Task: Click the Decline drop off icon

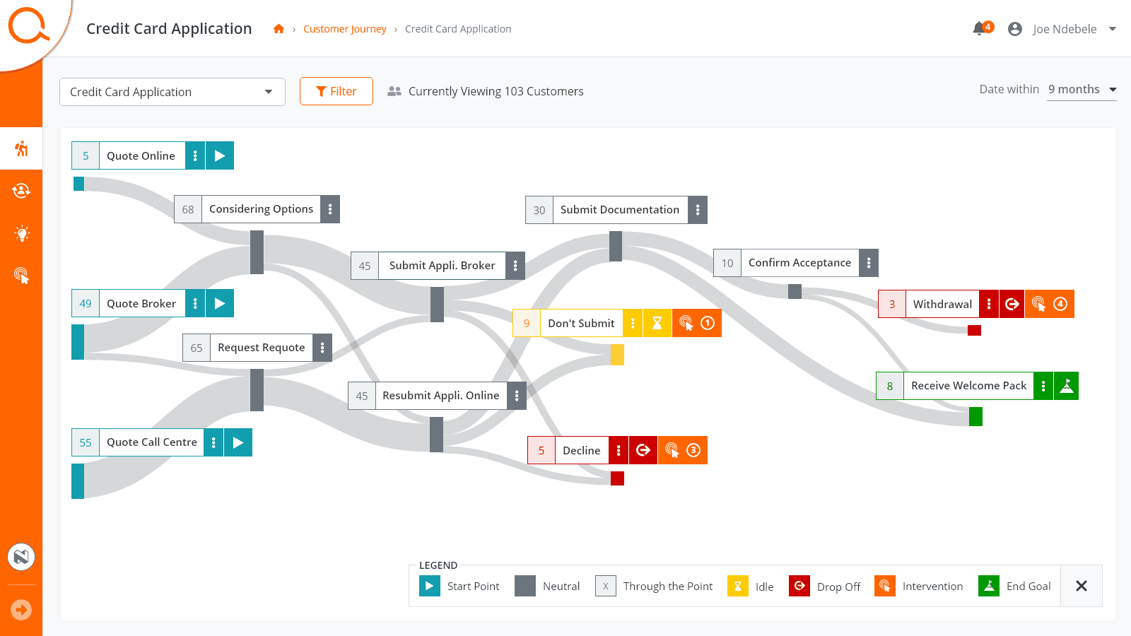Action: tap(643, 450)
